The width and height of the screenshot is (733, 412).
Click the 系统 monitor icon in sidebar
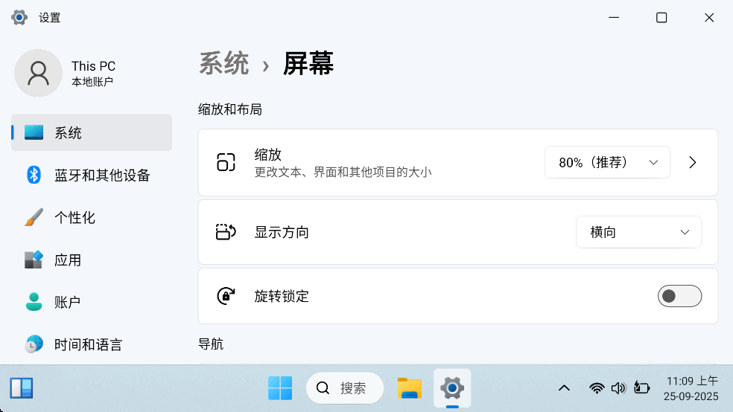[x=34, y=132]
